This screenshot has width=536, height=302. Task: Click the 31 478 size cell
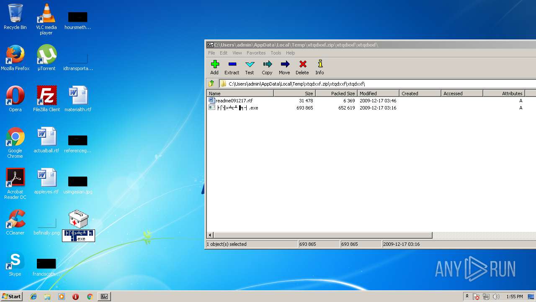pos(306,101)
